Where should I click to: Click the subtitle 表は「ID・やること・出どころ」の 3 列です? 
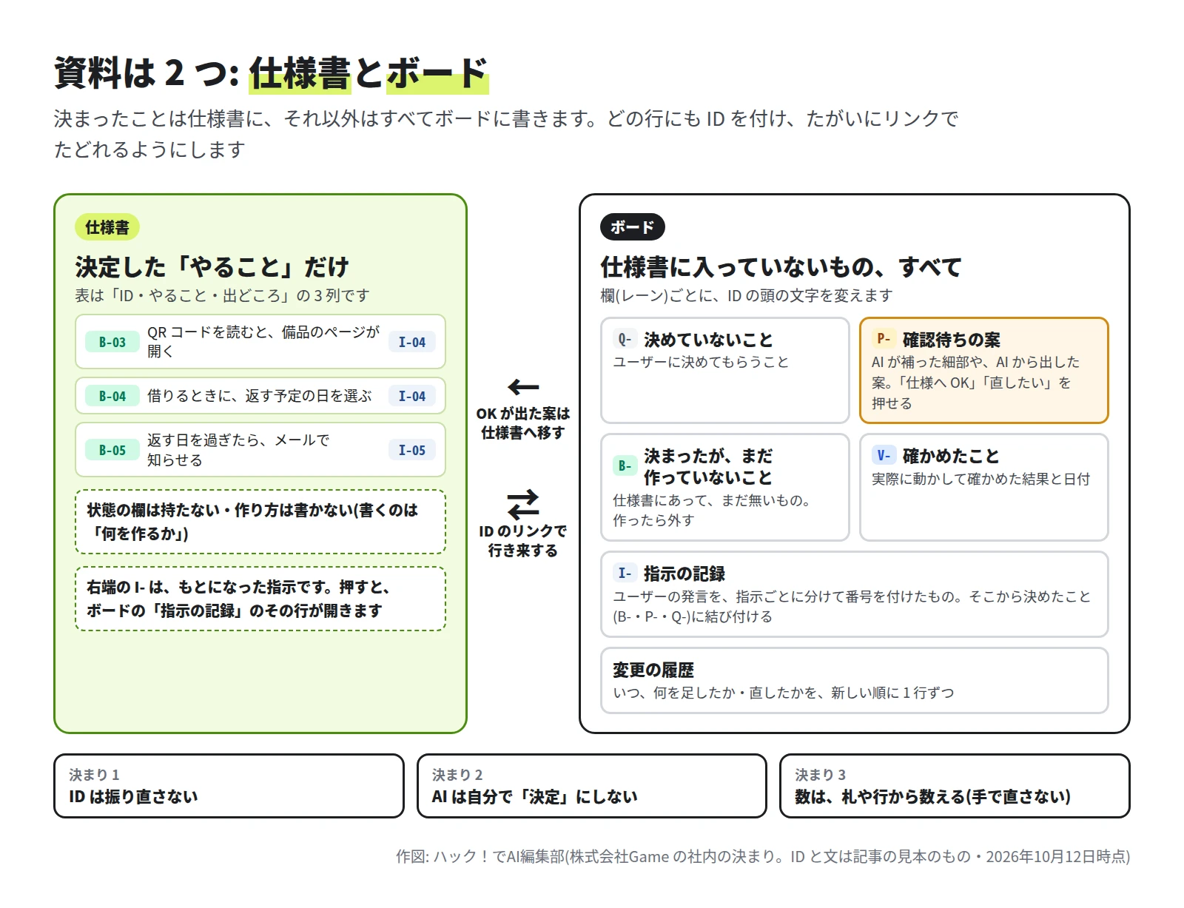click(x=222, y=295)
